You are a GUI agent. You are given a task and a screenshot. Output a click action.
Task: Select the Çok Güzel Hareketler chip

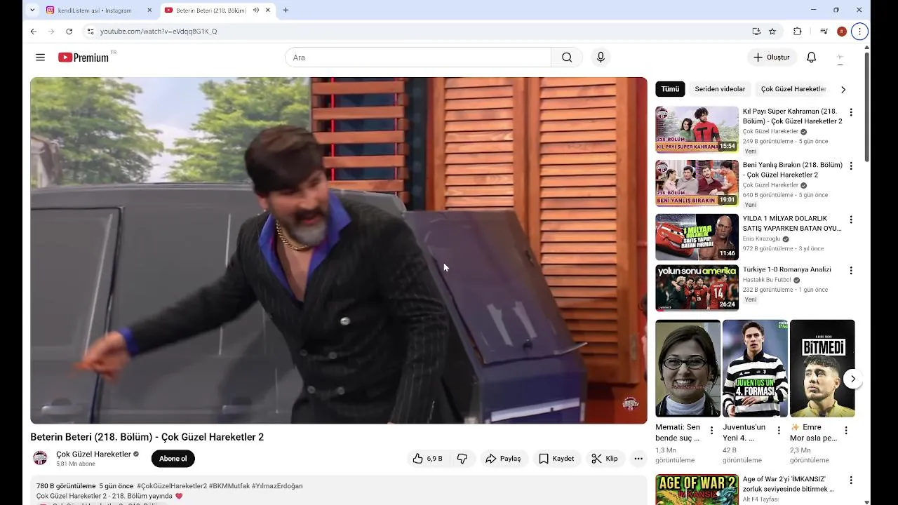(793, 89)
